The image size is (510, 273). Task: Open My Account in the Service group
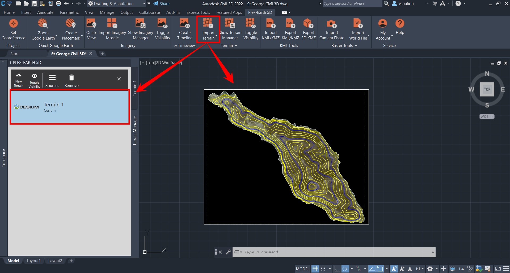[382, 29]
